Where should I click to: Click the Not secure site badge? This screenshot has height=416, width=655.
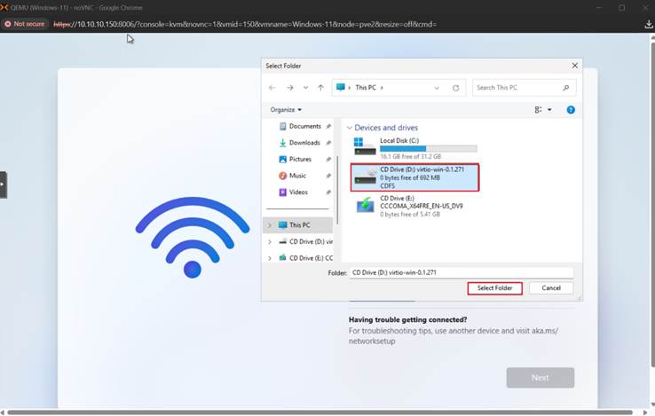(25, 24)
